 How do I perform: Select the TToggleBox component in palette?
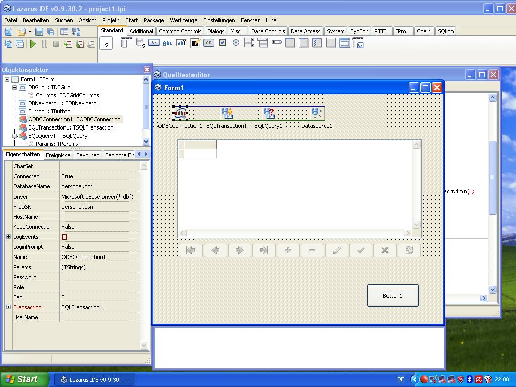click(x=208, y=43)
